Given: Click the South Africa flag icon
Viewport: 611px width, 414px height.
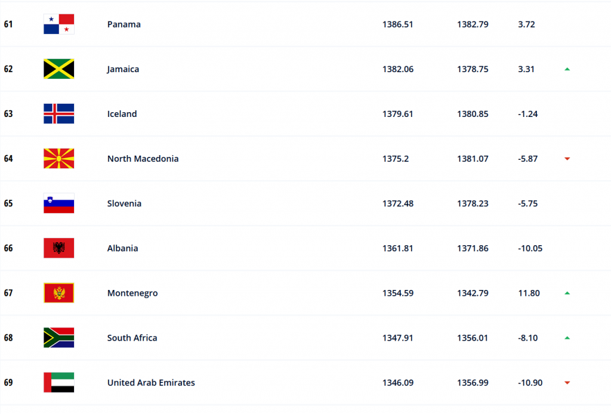Looking at the screenshot, I should 59,338.
